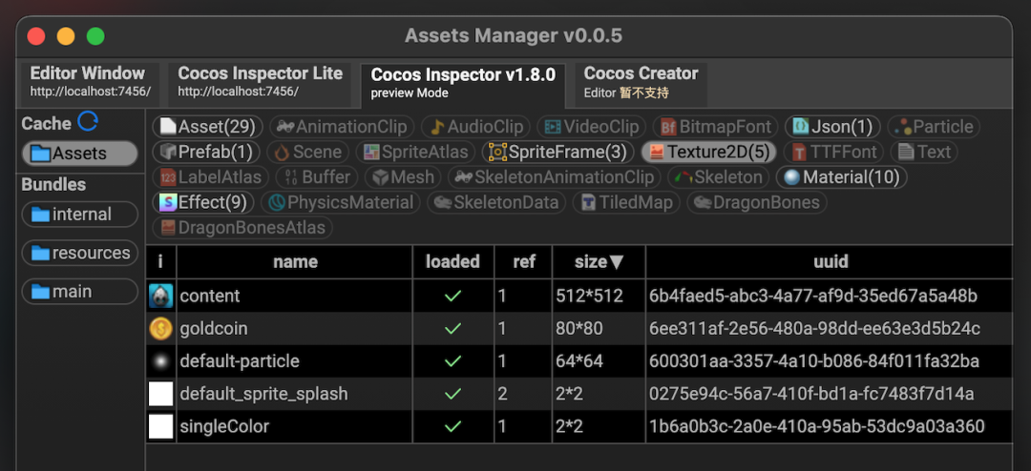This screenshot has width=1031, height=471.
Task: Open the content texture thumbnail
Action: 160,297
